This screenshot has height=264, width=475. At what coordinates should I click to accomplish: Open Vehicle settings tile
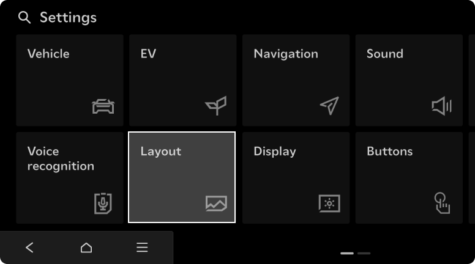tap(70, 79)
